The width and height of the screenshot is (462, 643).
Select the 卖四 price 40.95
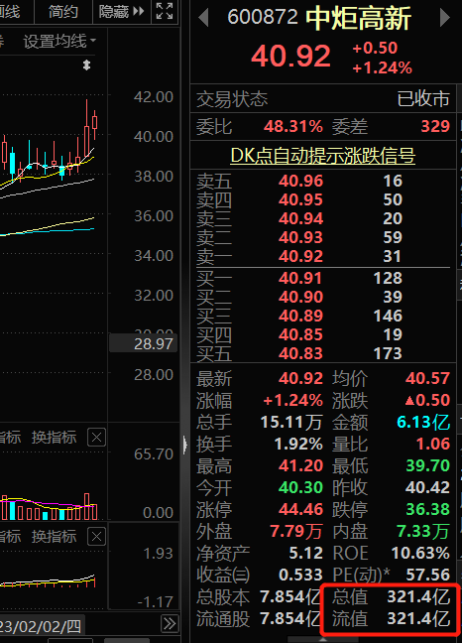click(x=301, y=199)
